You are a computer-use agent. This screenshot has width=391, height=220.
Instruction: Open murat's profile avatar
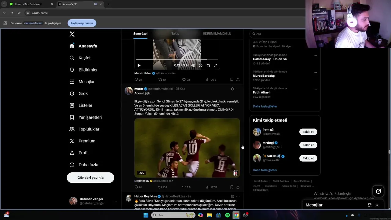[x=129, y=91]
